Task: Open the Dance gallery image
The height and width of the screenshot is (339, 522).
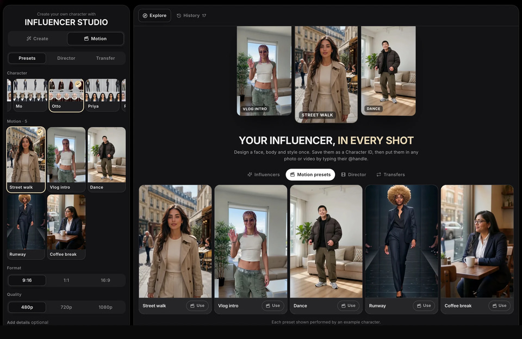Action: [x=326, y=242]
